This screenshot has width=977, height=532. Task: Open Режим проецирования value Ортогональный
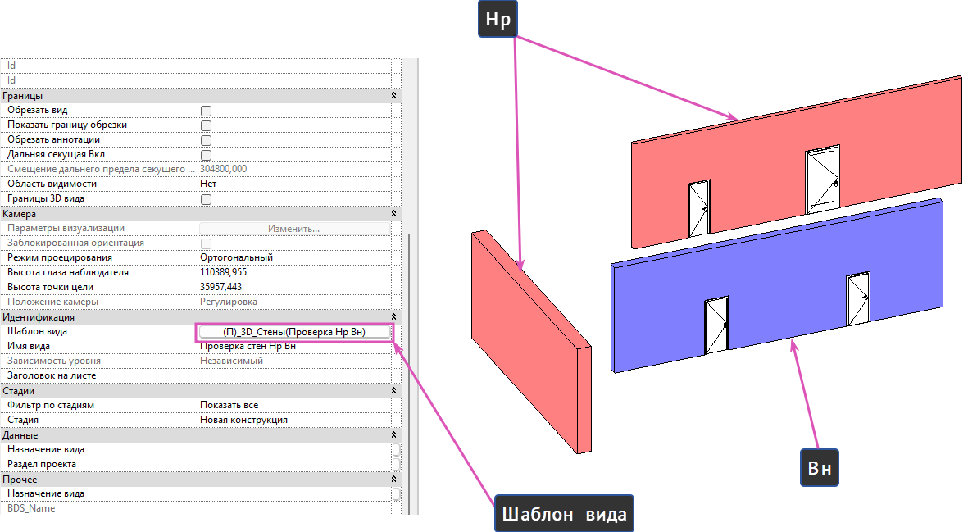tap(294, 257)
